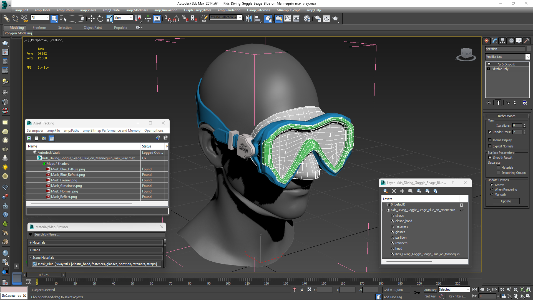Open the Create command panel tab
This screenshot has width=533, height=300.
click(486, 41)
